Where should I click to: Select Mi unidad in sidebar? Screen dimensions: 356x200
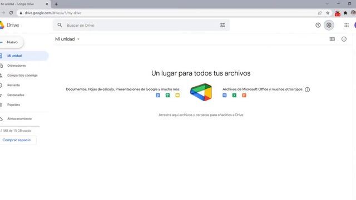[x=24, y=56]
